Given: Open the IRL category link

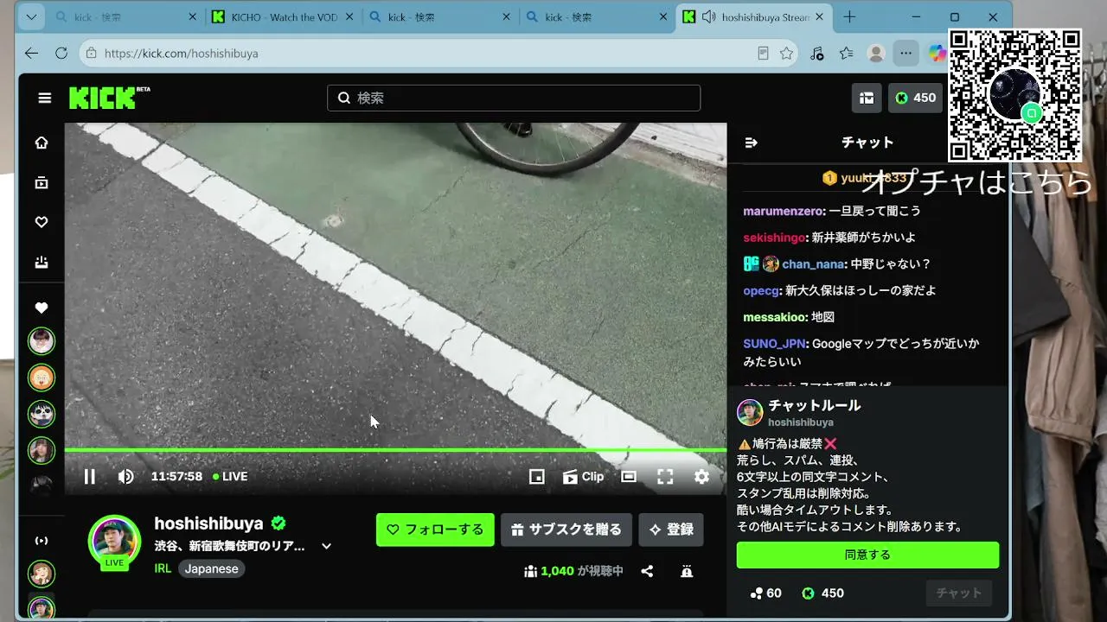Looking at the screenshot, I should (x=163, y=568).
